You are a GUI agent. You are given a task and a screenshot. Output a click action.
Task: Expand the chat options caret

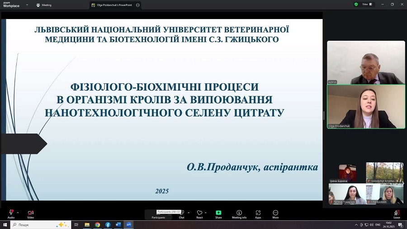(189, 212)
